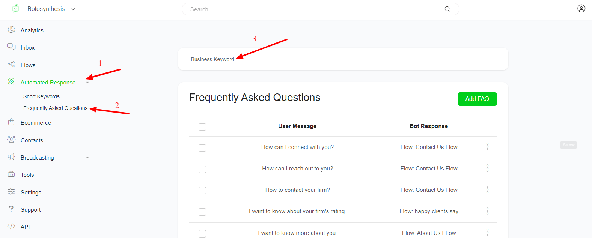
Task: Open the Settings page
Action: tap(31, 193)
